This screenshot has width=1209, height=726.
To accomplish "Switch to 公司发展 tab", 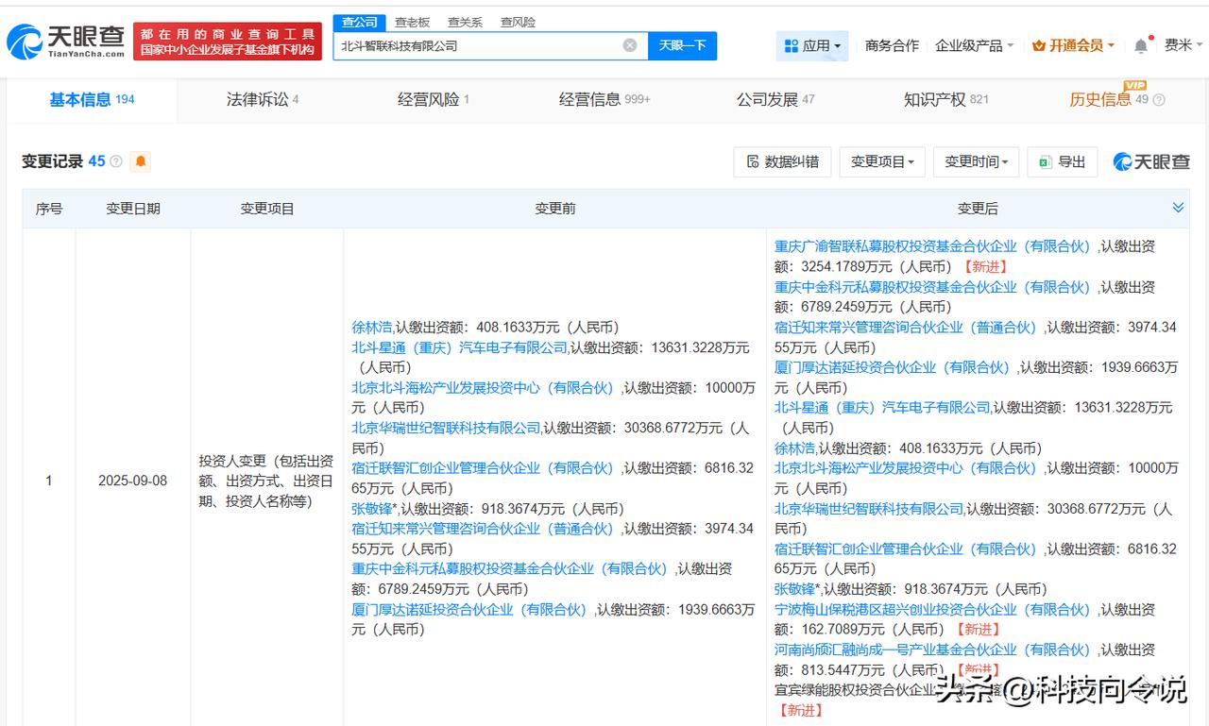I will [775, 99].
